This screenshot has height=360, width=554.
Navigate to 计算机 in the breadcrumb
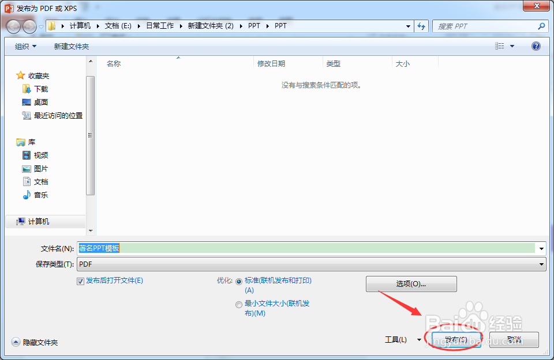coord(80,26)
